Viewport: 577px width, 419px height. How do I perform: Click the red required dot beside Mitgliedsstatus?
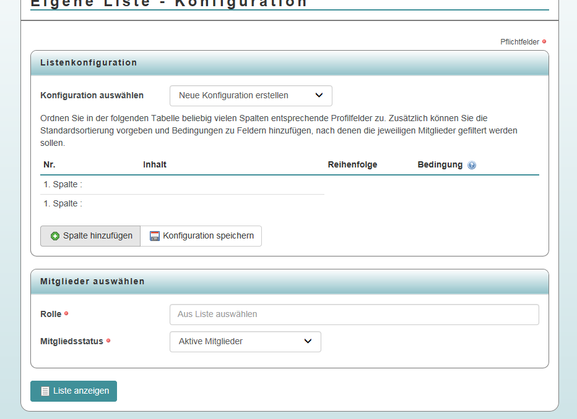(108, 341)
